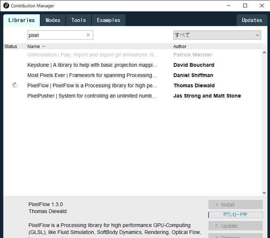Click the Update button
This screenshot has width=270, height=238.
[x=235, y=226]
